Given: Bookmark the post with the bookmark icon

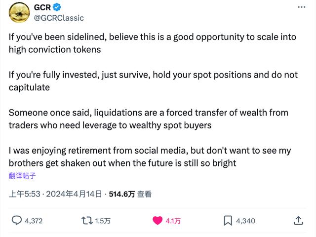Looking at the screenshot, I should tap(228, 221).
